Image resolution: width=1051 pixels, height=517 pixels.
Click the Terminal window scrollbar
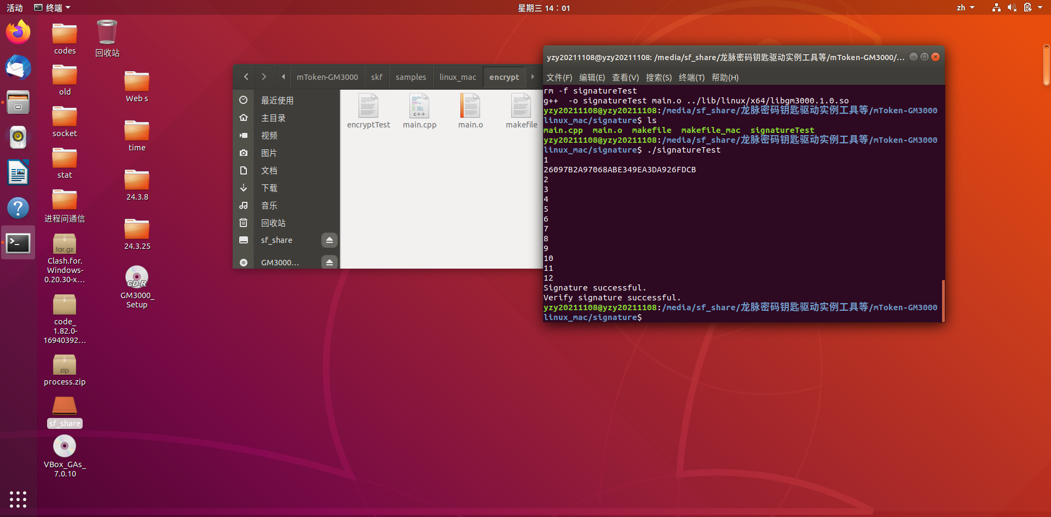943,300
